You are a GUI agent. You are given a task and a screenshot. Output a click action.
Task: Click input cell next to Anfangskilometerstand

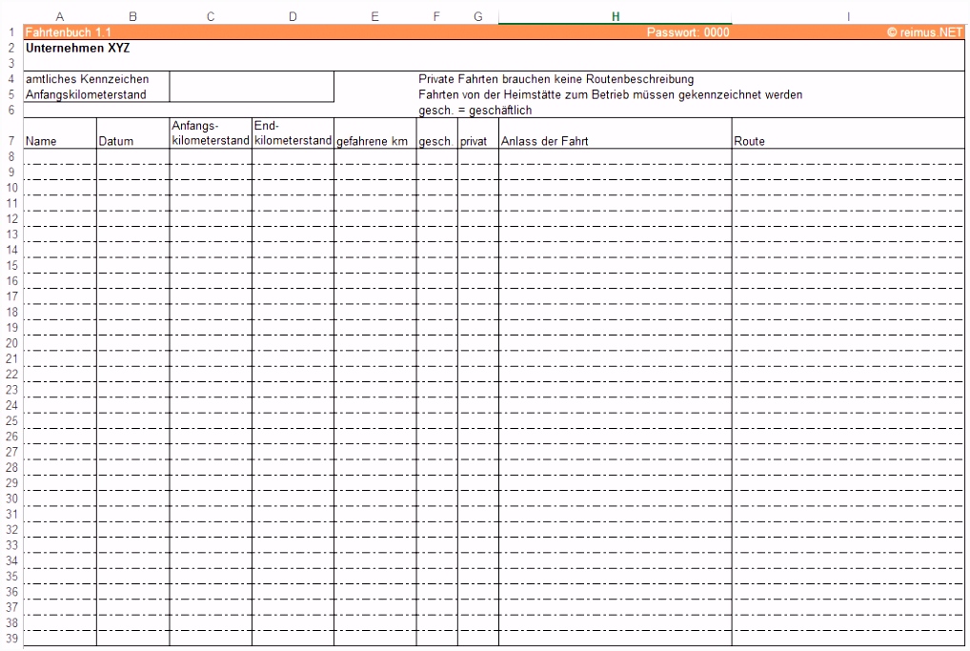tap(252, 94)
